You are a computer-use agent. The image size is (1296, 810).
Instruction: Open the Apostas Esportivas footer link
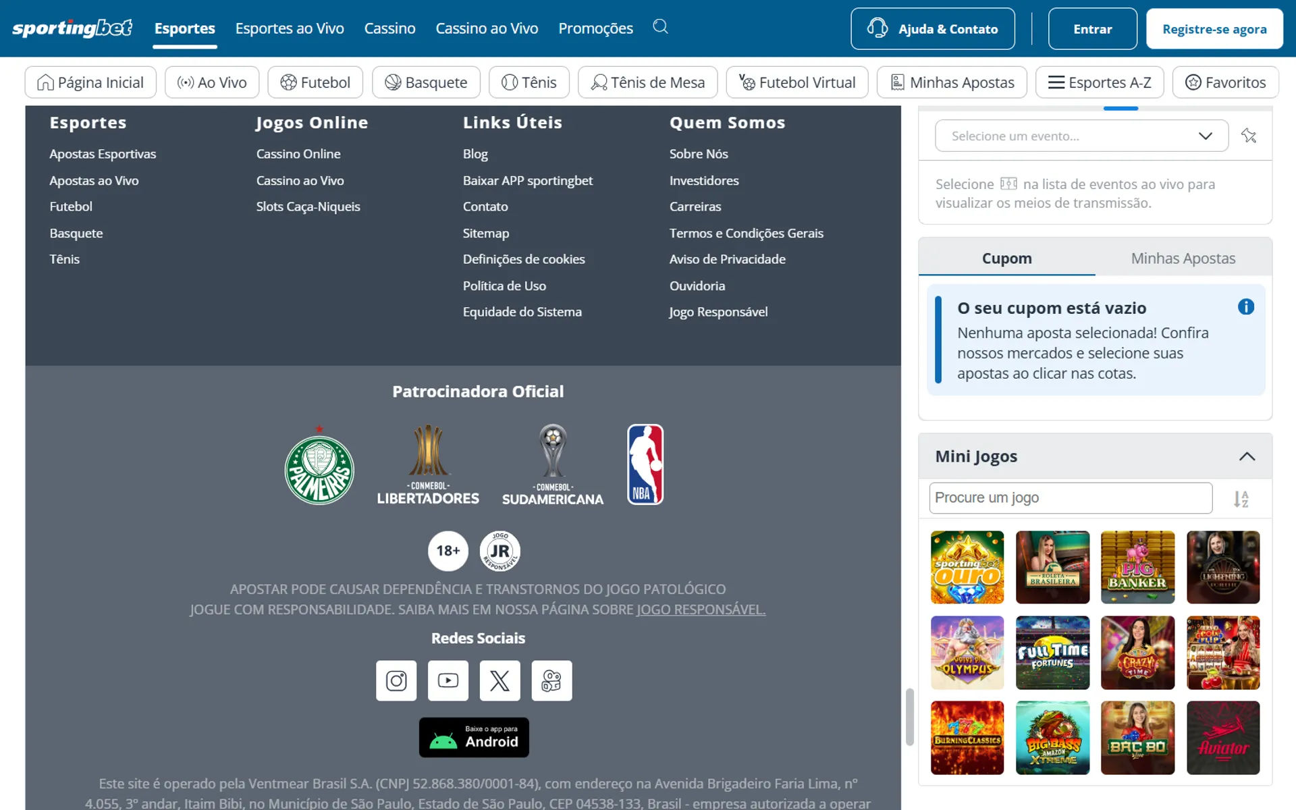[103, 154]
